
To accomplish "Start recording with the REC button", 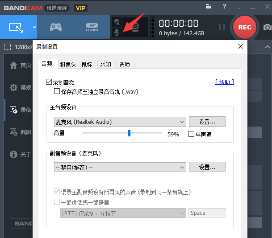I will [x=245, y=27].
